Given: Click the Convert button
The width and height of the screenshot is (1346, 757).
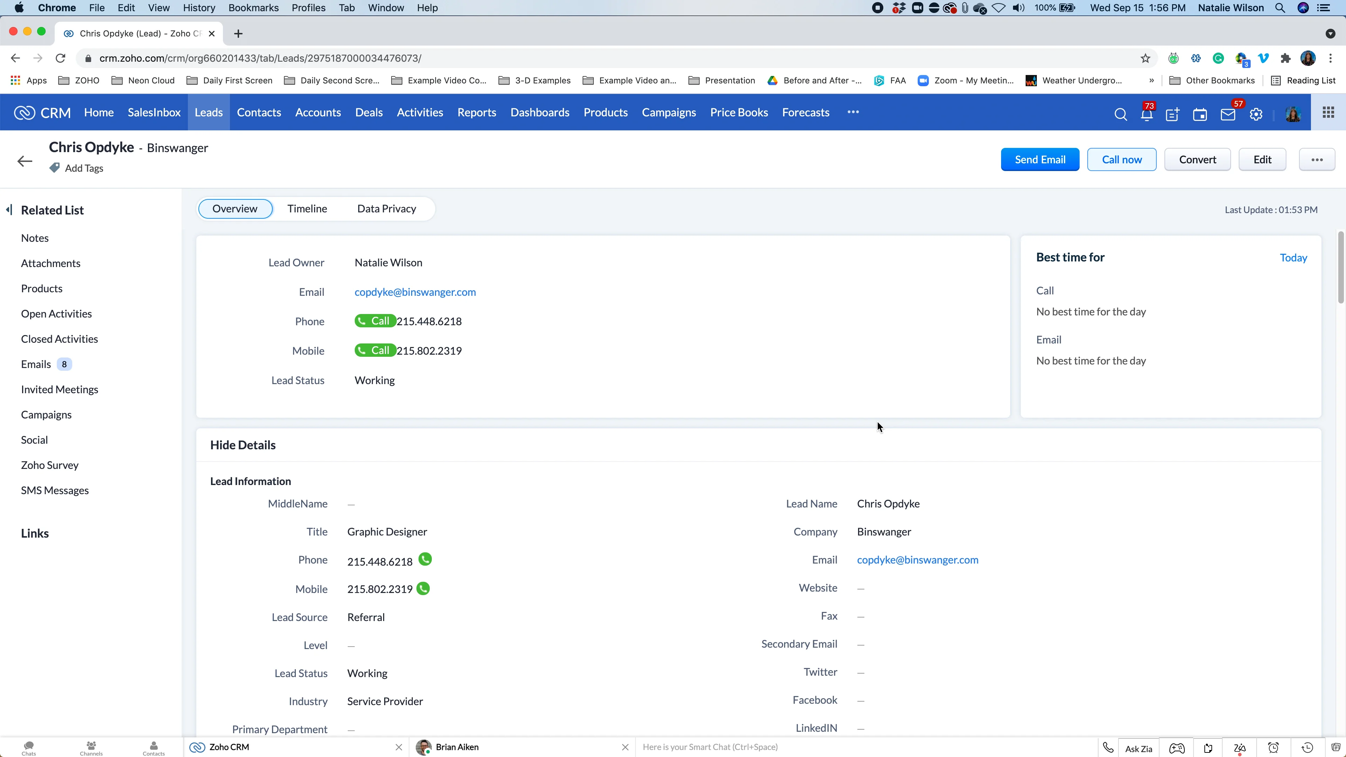Looking at the screenshot, I should pyautogui.click(x=1197, y=159).
